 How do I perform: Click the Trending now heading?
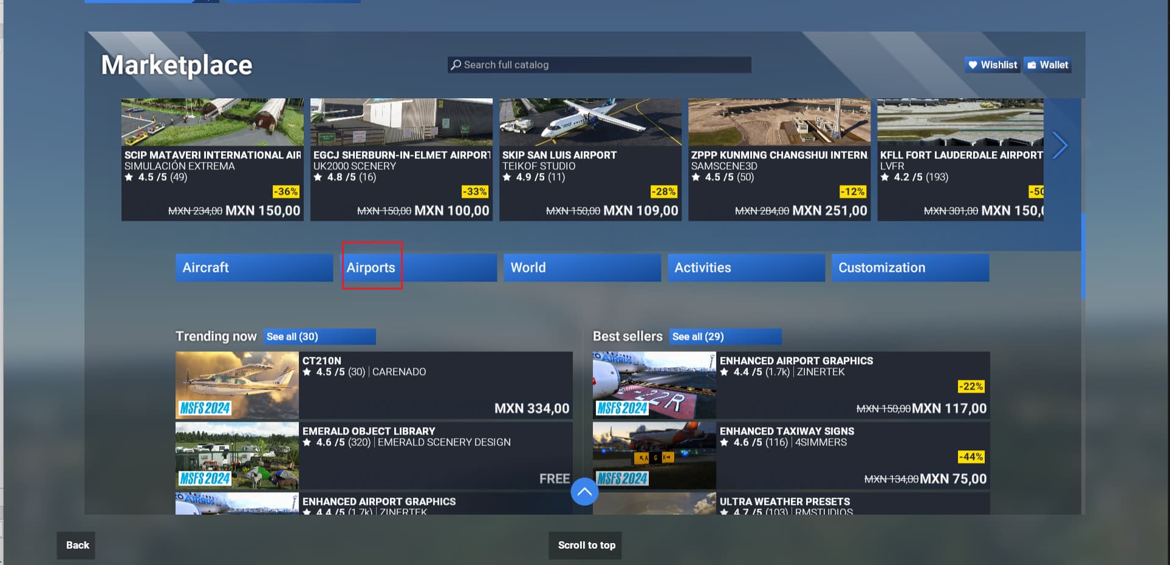pos(216,336)
